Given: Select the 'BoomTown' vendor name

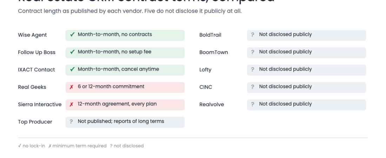Looking at the screenshot, I should click(x=214, y=52).
